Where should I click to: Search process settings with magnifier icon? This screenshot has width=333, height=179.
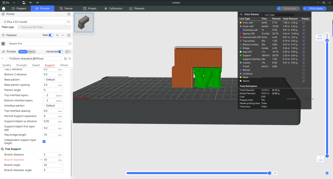tap(70, 59)
